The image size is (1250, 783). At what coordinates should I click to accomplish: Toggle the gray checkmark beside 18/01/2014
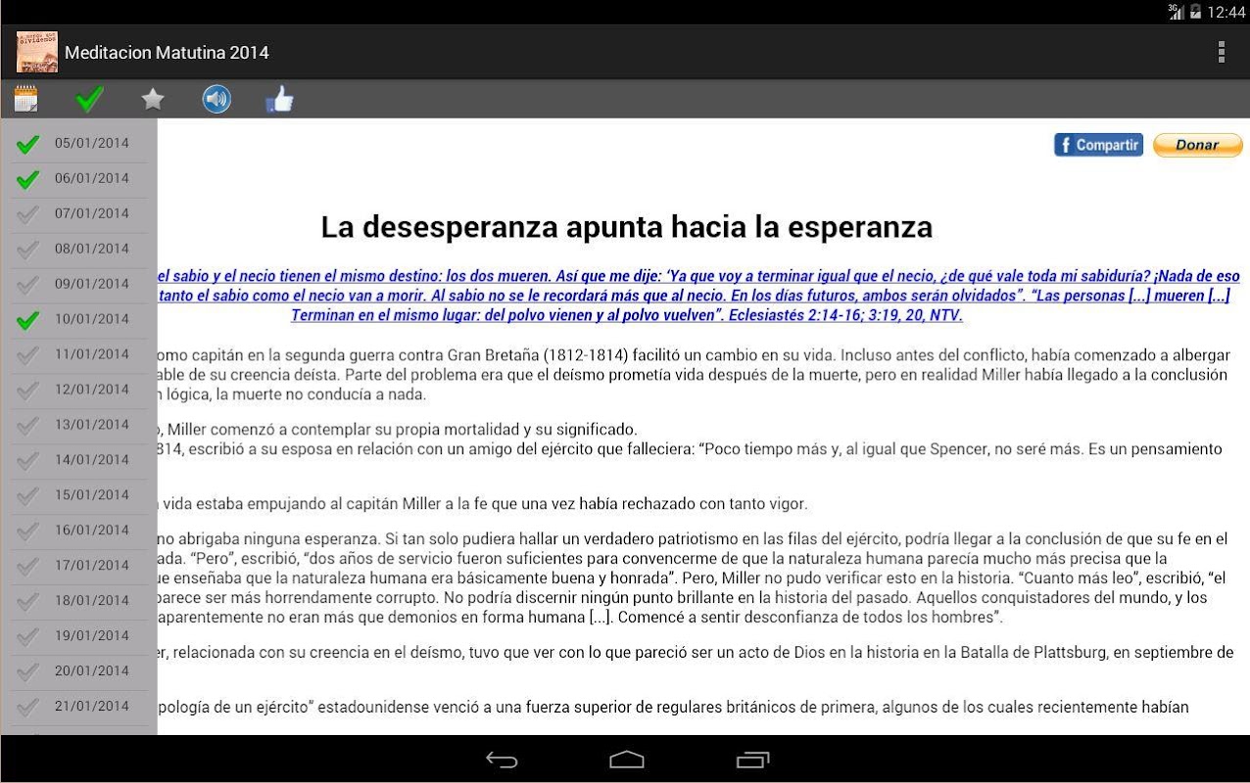tap(28, 602)
